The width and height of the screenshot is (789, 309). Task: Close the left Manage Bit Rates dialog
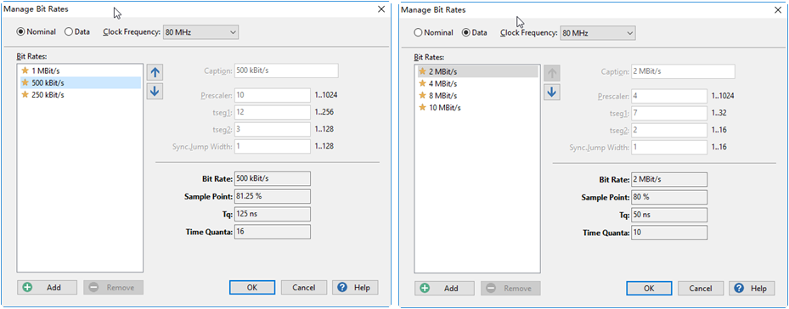pos(381,9)
